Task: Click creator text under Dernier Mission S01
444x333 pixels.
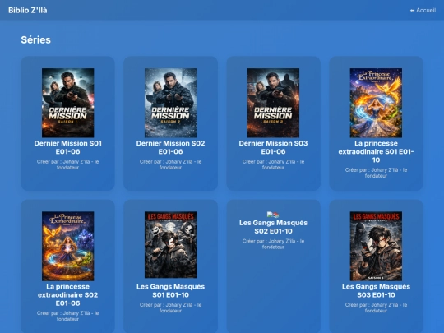Action: pos(68,164)
